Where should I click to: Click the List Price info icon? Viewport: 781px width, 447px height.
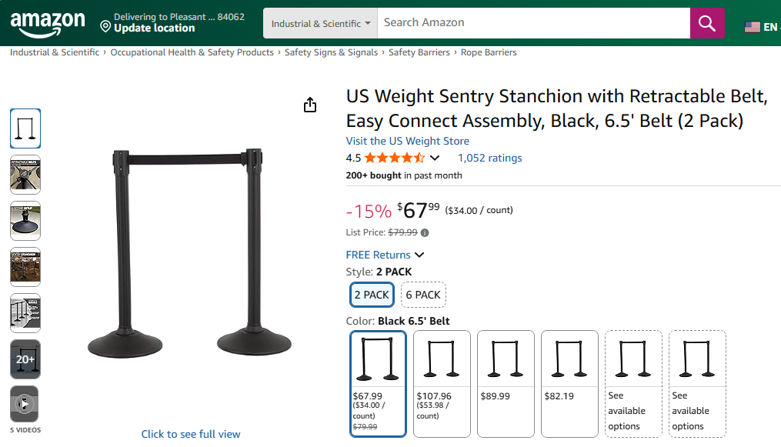(x=425, y=232)
